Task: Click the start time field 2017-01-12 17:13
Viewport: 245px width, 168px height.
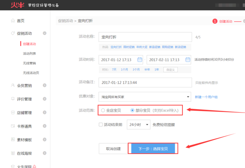Action: [x=121, y=60]
